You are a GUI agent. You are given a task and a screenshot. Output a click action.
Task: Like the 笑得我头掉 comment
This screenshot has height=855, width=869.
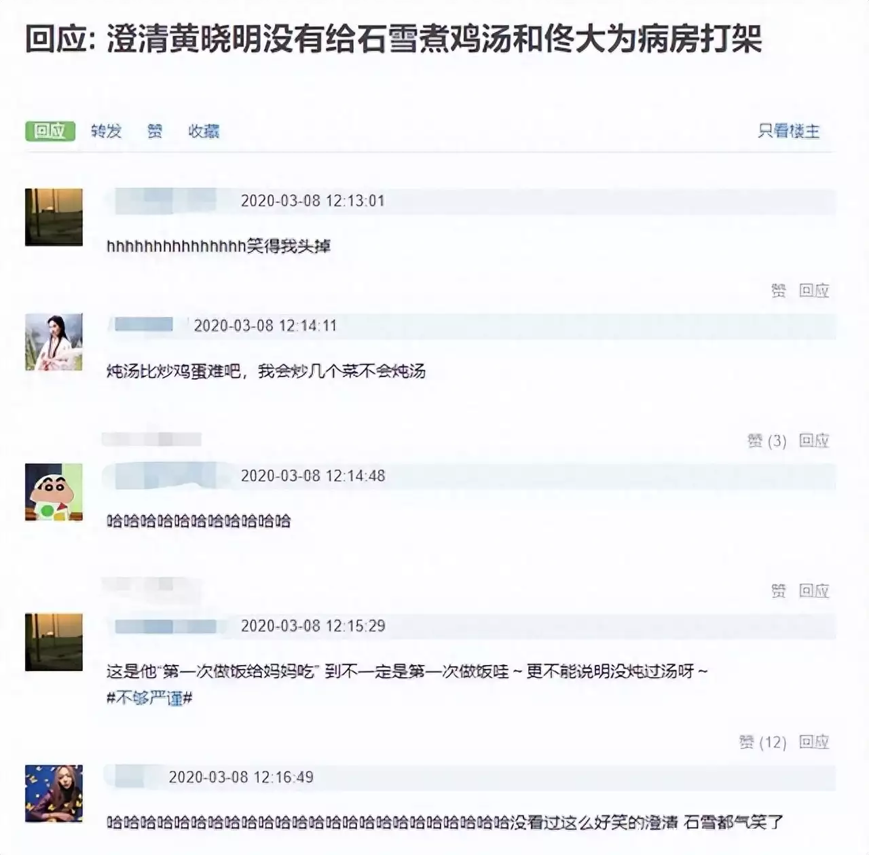(x=778, y=290)
